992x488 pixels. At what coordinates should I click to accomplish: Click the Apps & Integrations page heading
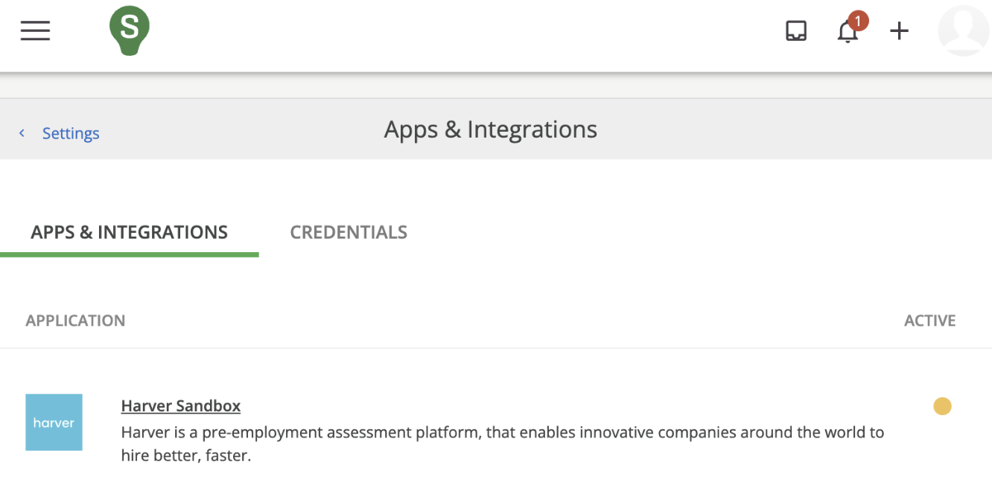click(x=490, y=129)
